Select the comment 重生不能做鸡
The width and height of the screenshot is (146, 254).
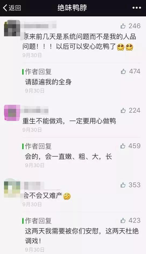69,121
